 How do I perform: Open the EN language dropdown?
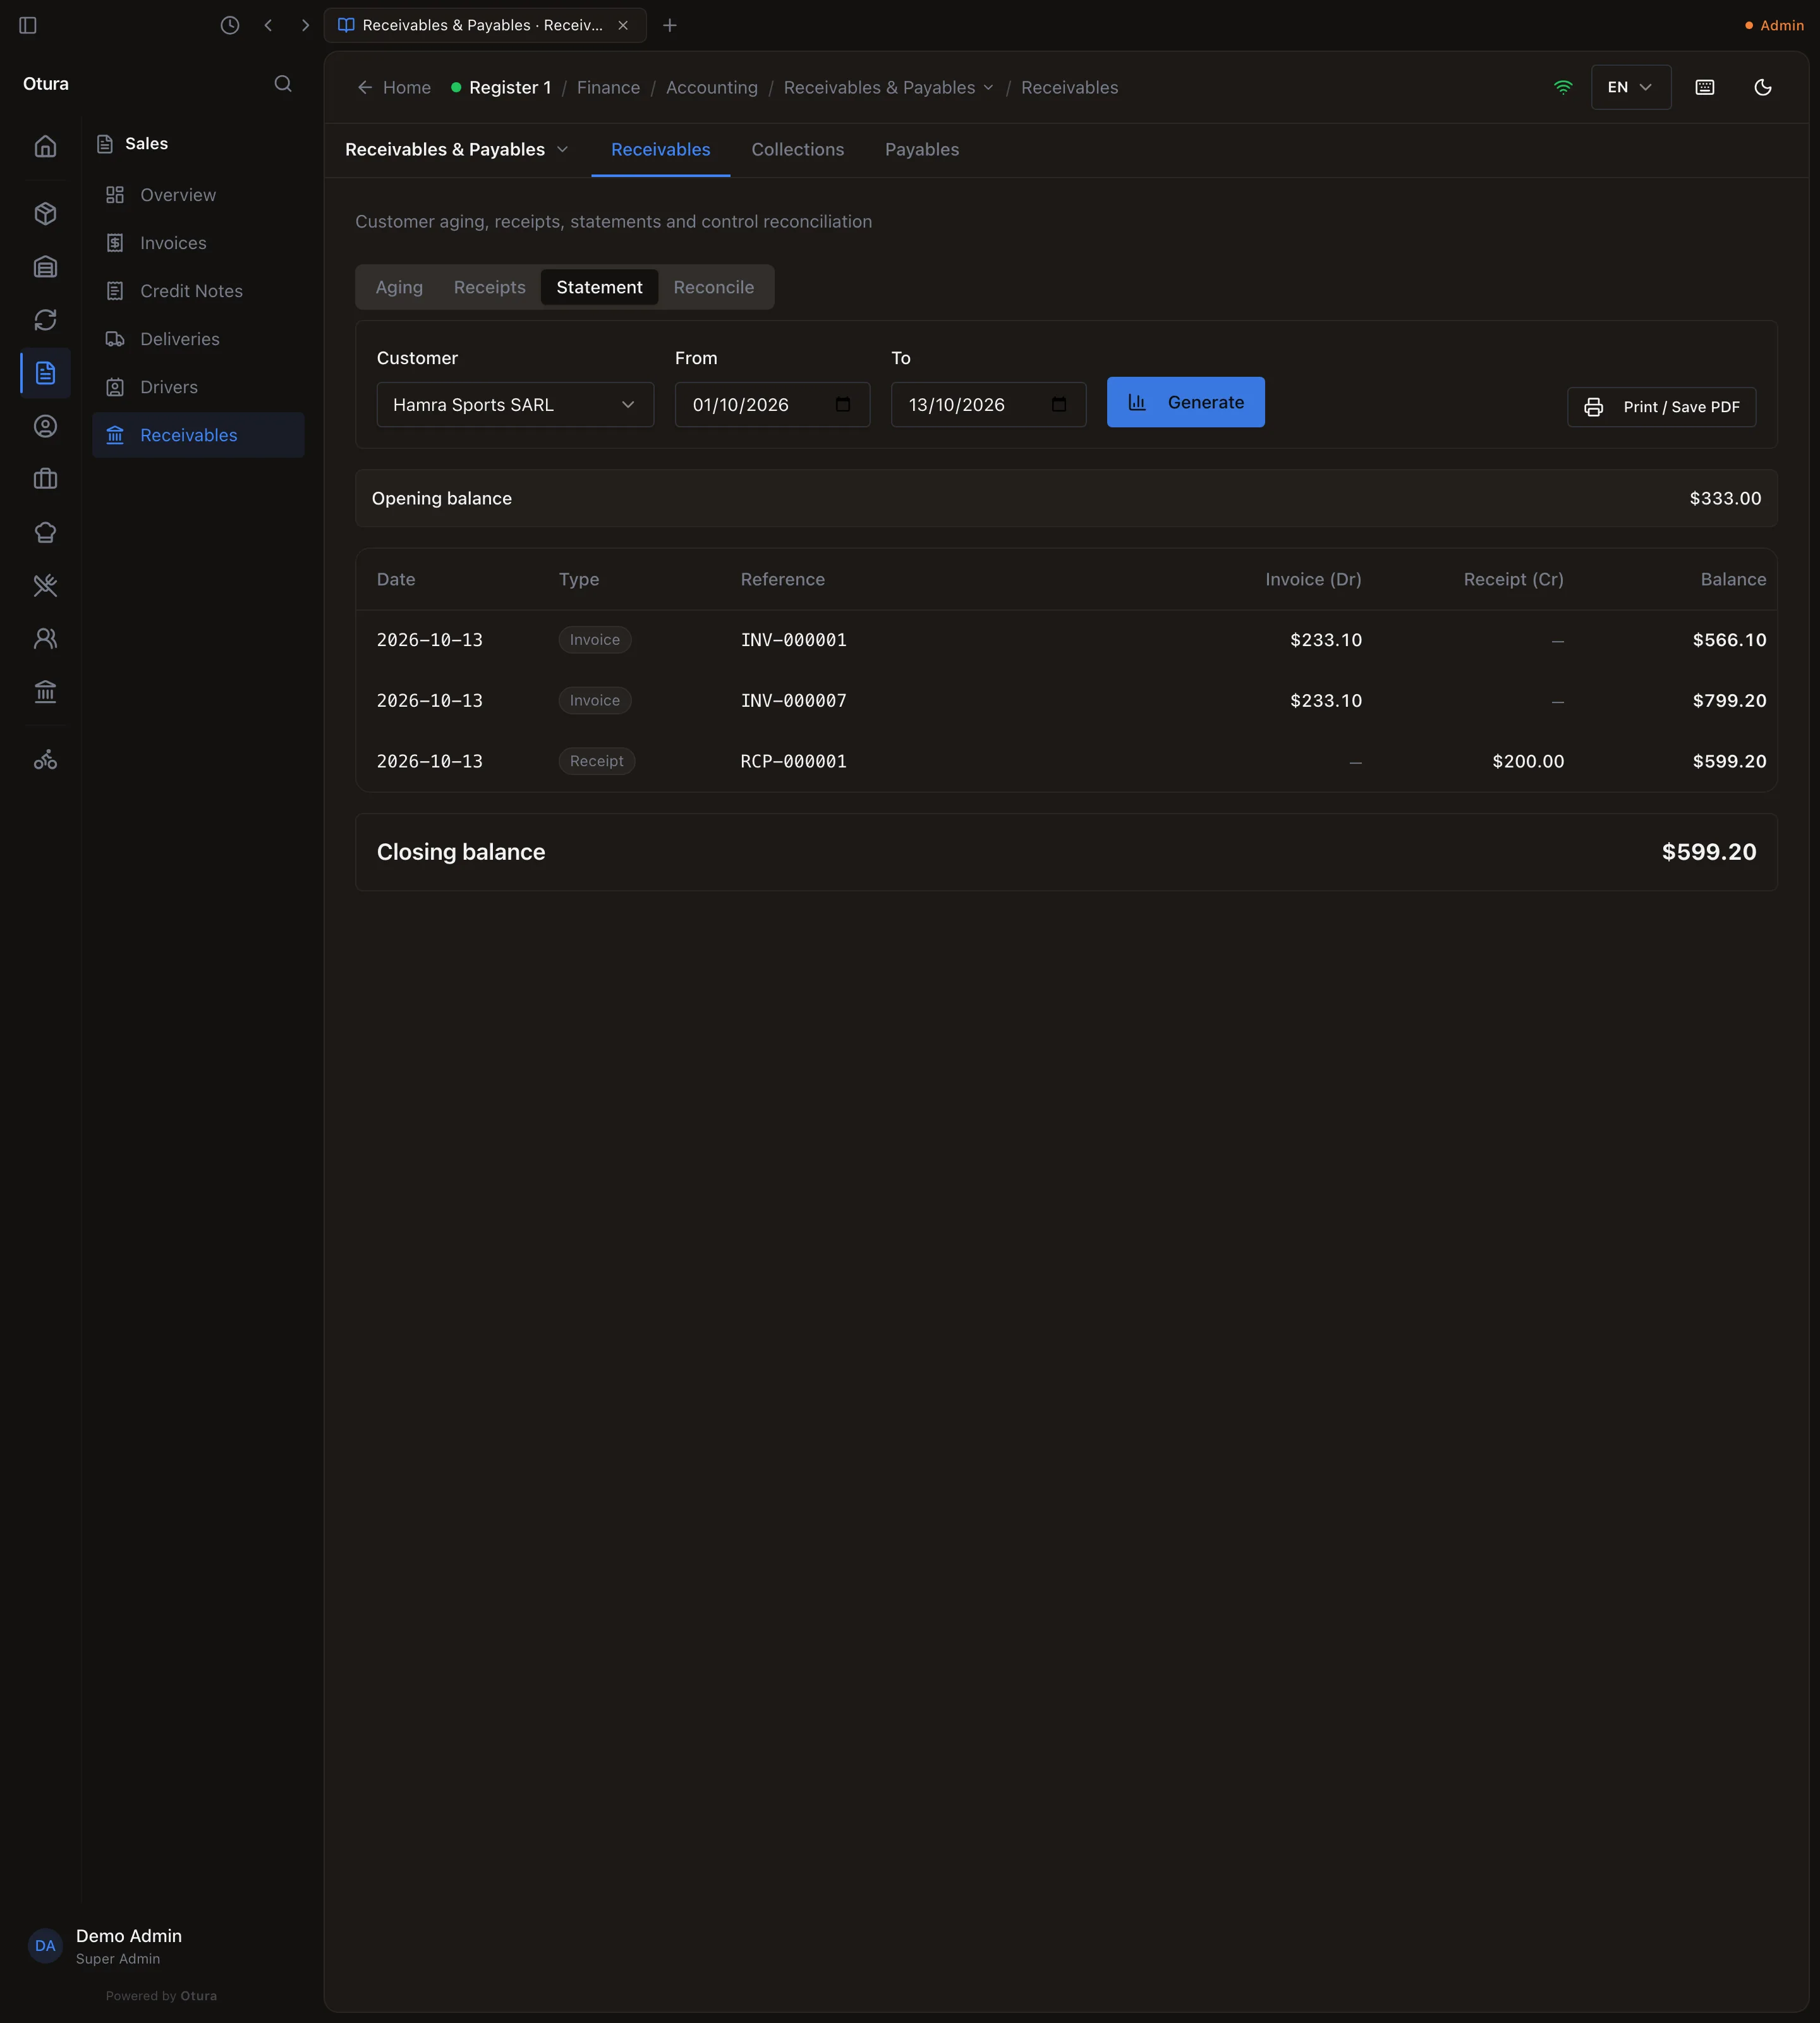[x=1631, y=87]
